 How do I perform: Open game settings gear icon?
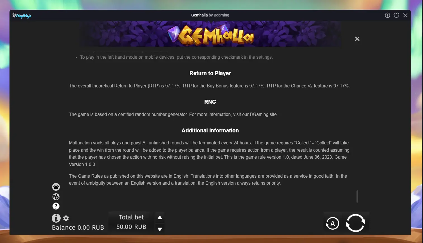[66, 218]
